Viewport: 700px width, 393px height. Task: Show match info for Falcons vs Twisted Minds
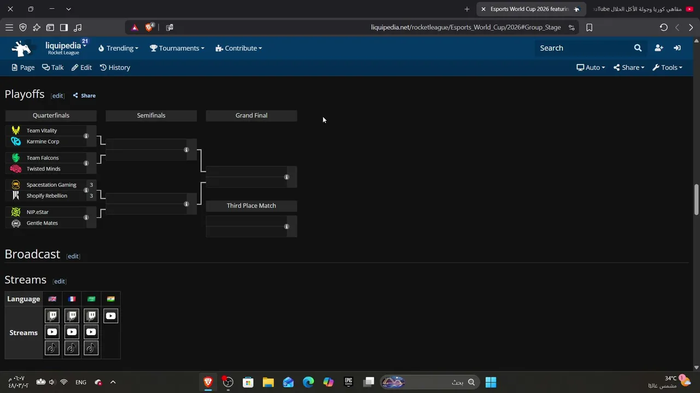[x=86, y=163]
